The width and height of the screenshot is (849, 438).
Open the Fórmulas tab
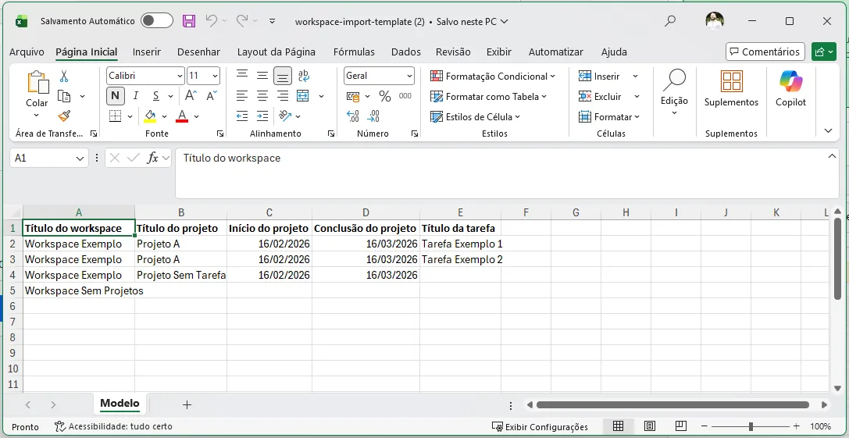pyautogui.click(x=354, y=52)
